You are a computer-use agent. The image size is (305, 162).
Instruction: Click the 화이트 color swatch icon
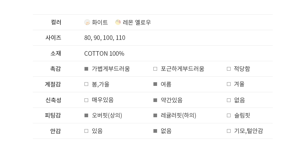(x=87, y=22)
